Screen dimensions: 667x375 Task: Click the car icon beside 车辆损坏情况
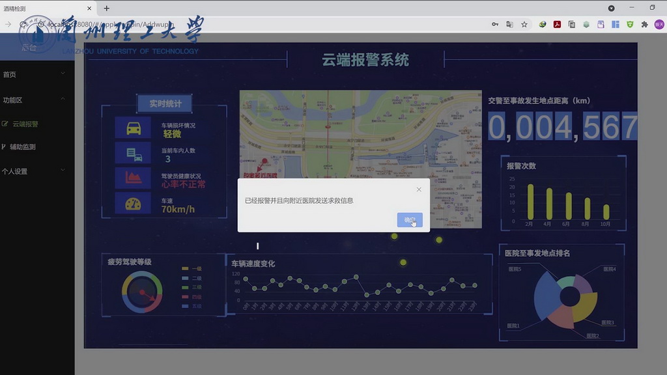click(x=134, y=127)
